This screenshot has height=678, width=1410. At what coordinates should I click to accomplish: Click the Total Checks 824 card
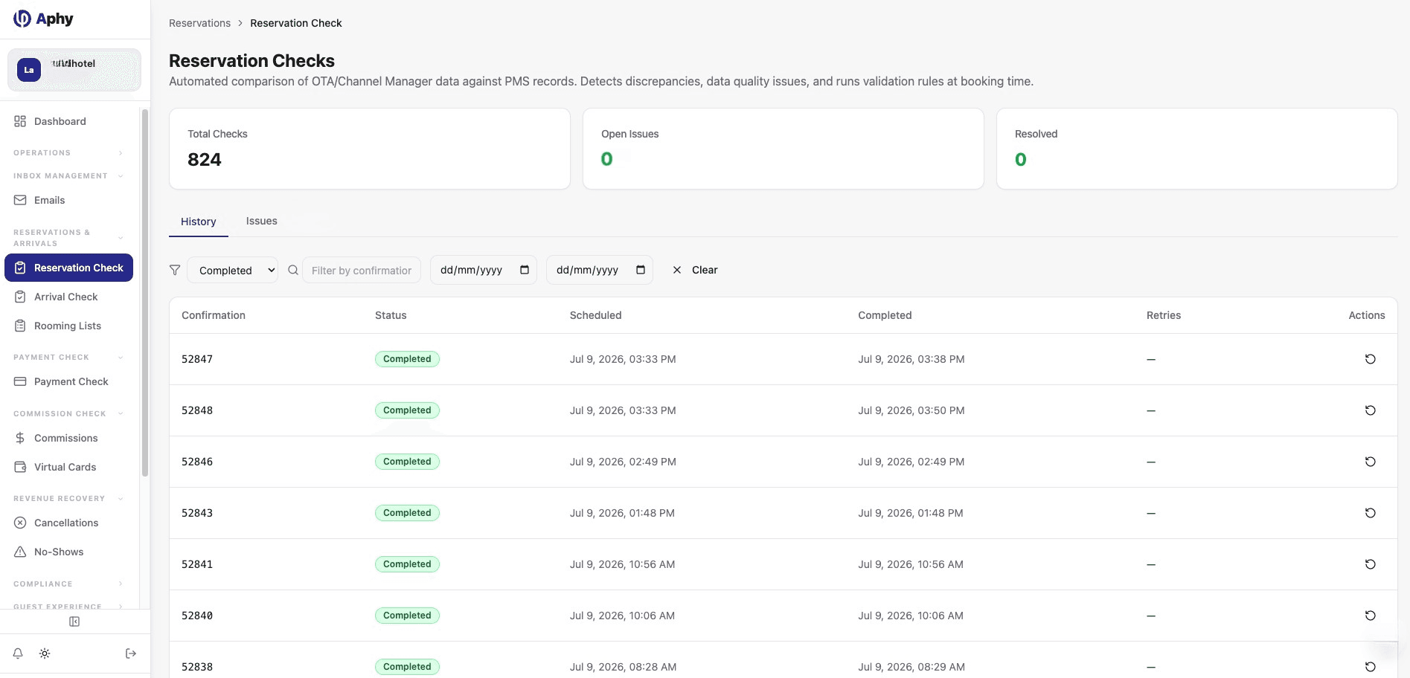pos(370,149)
